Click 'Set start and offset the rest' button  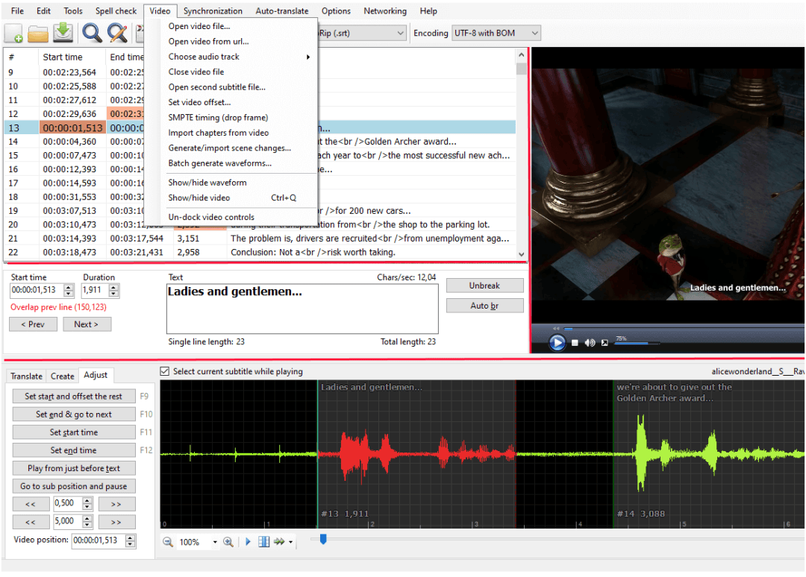[x=73, y=397]
